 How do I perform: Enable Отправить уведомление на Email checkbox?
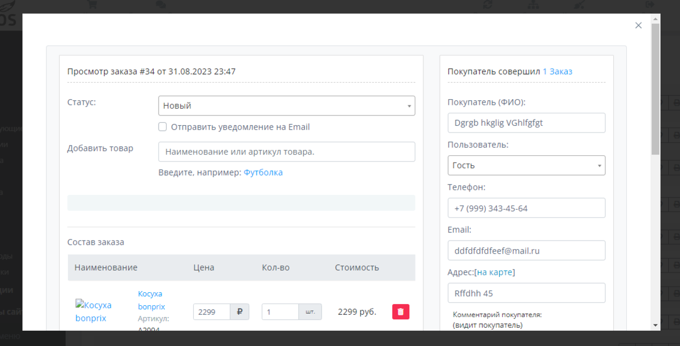tap(163, 127)
